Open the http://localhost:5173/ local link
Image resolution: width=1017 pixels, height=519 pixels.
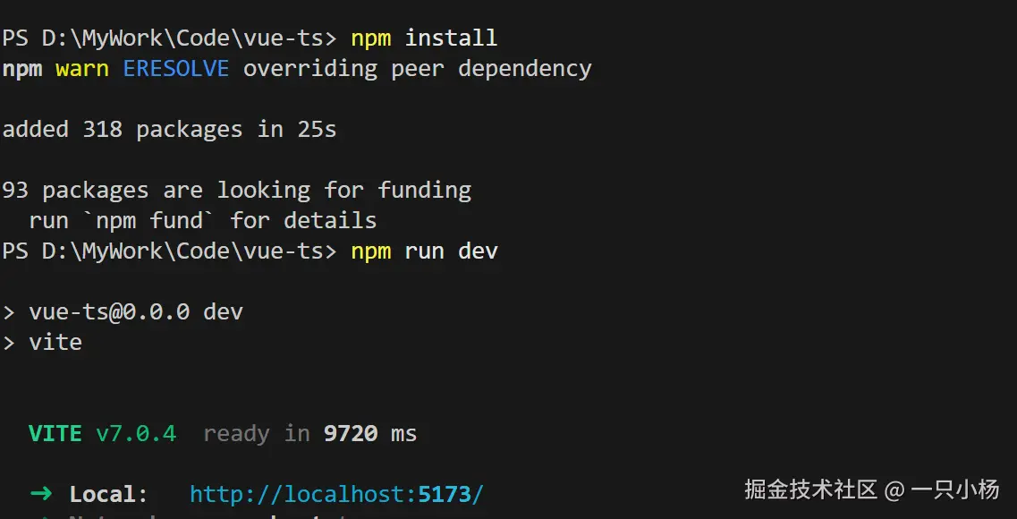(336, 494)
